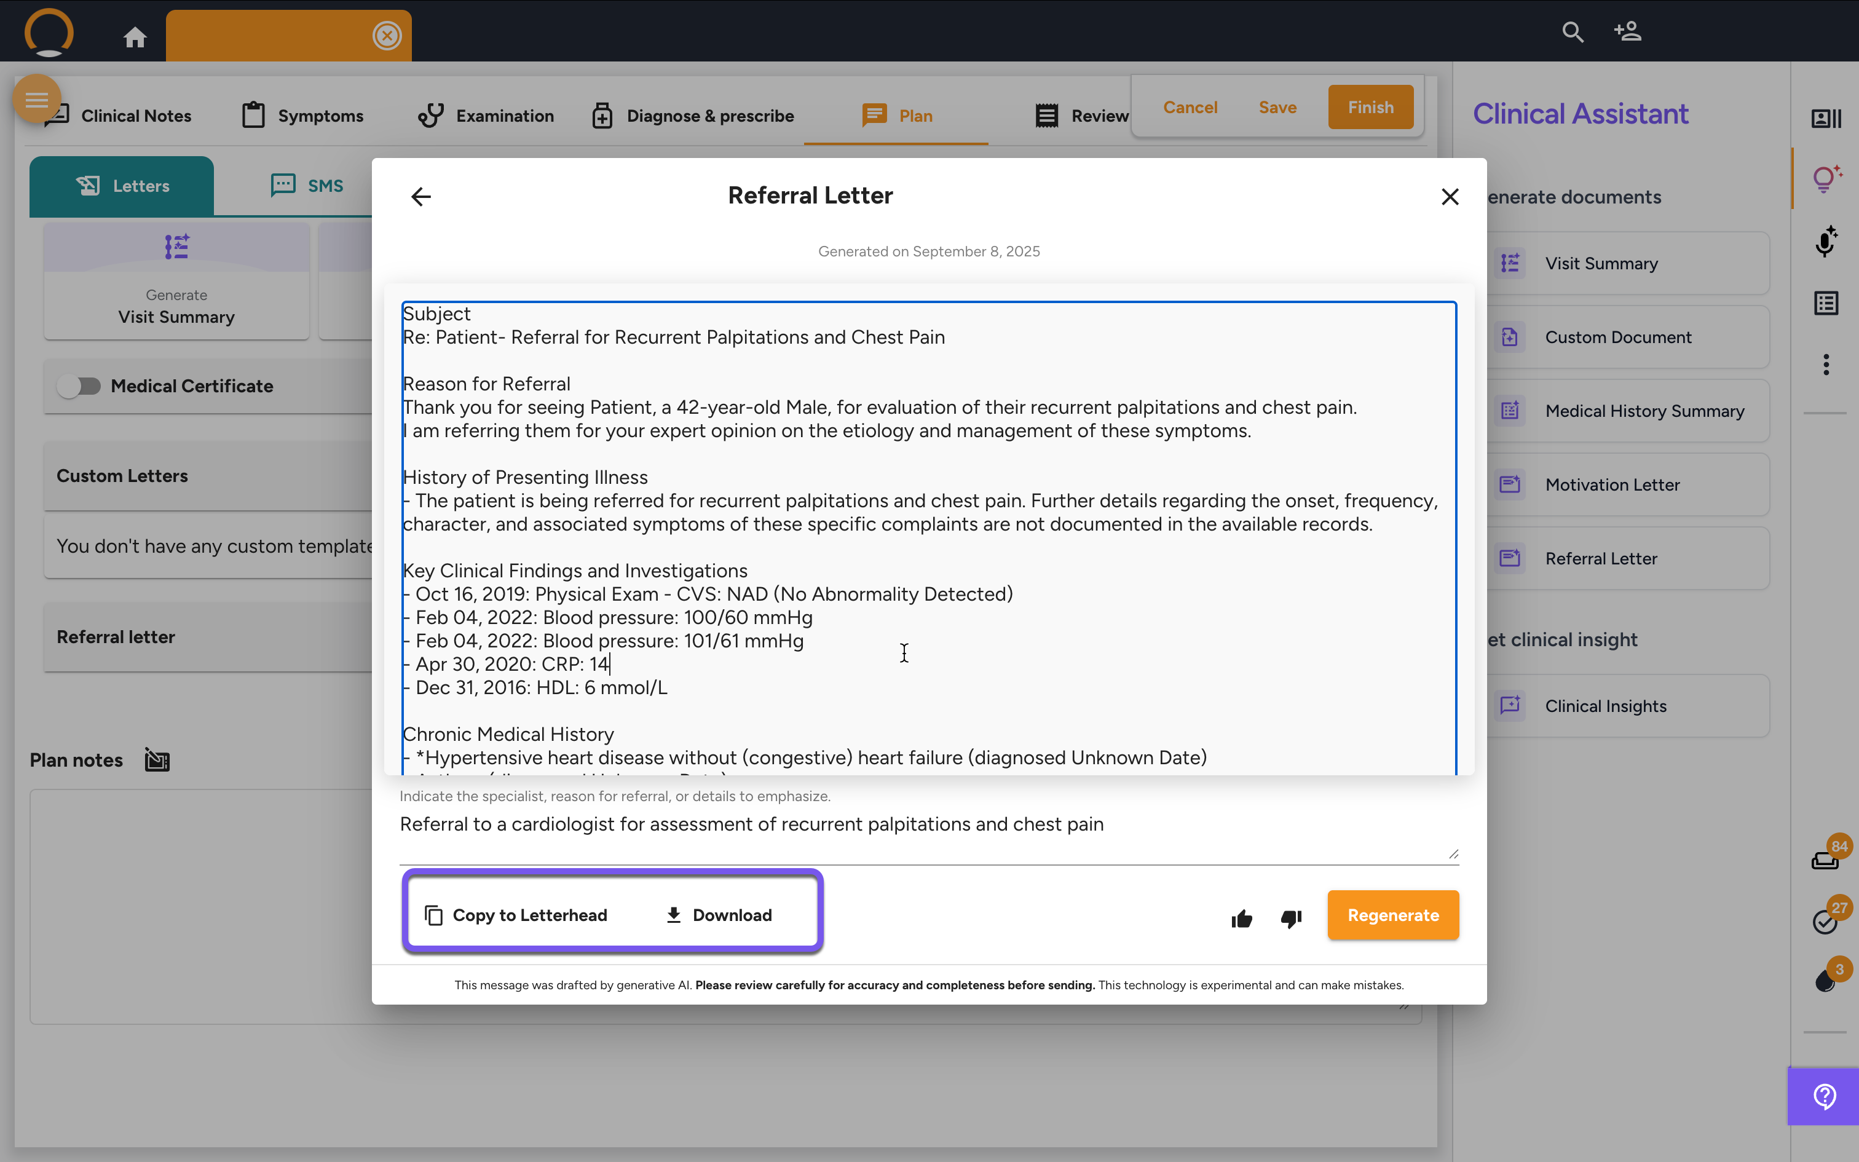Viewport: 1859px width, 1162px height.
Task: Open the help question mark icon
Action: click(1825, 1096)
